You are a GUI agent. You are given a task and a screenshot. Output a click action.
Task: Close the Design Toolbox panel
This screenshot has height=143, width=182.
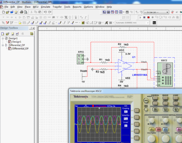click(34, 28)
